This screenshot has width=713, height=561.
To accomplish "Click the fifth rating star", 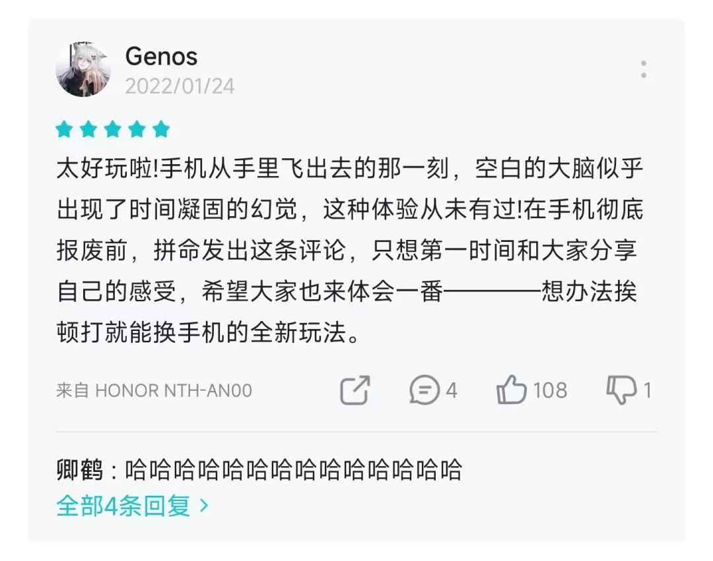I will [161, 129].
